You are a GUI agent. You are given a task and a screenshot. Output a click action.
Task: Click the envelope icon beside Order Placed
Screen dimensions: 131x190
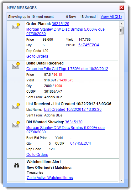[16, 26]
